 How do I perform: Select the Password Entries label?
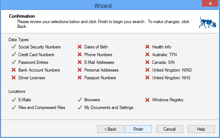[33, 62]
